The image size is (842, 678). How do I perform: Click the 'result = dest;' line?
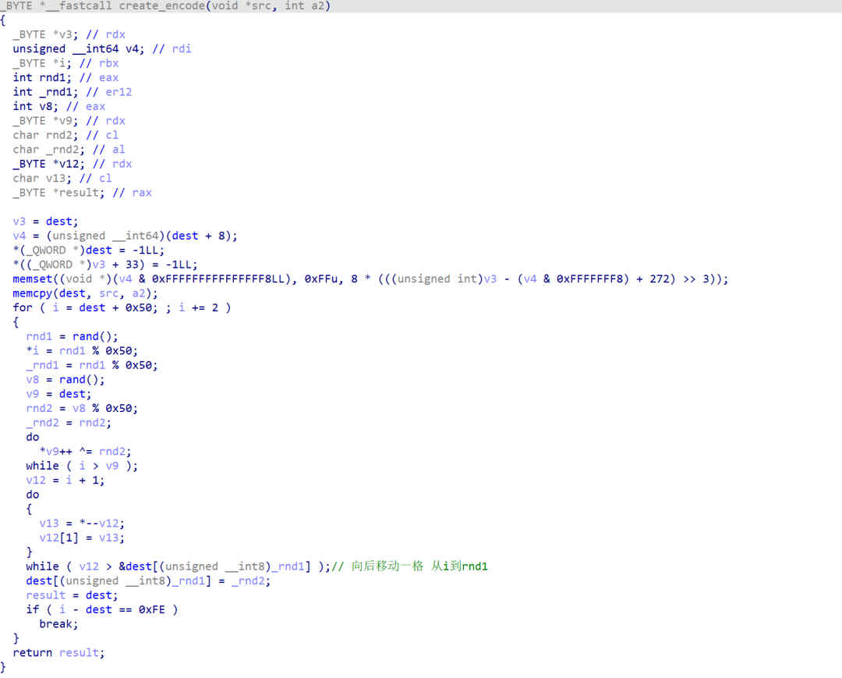pyautogui.click(x=72, y=595)
